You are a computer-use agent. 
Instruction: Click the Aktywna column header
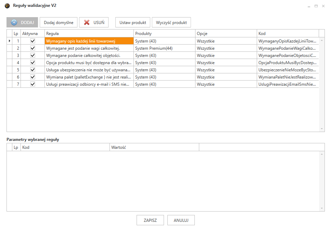click(x=33, y=34)
